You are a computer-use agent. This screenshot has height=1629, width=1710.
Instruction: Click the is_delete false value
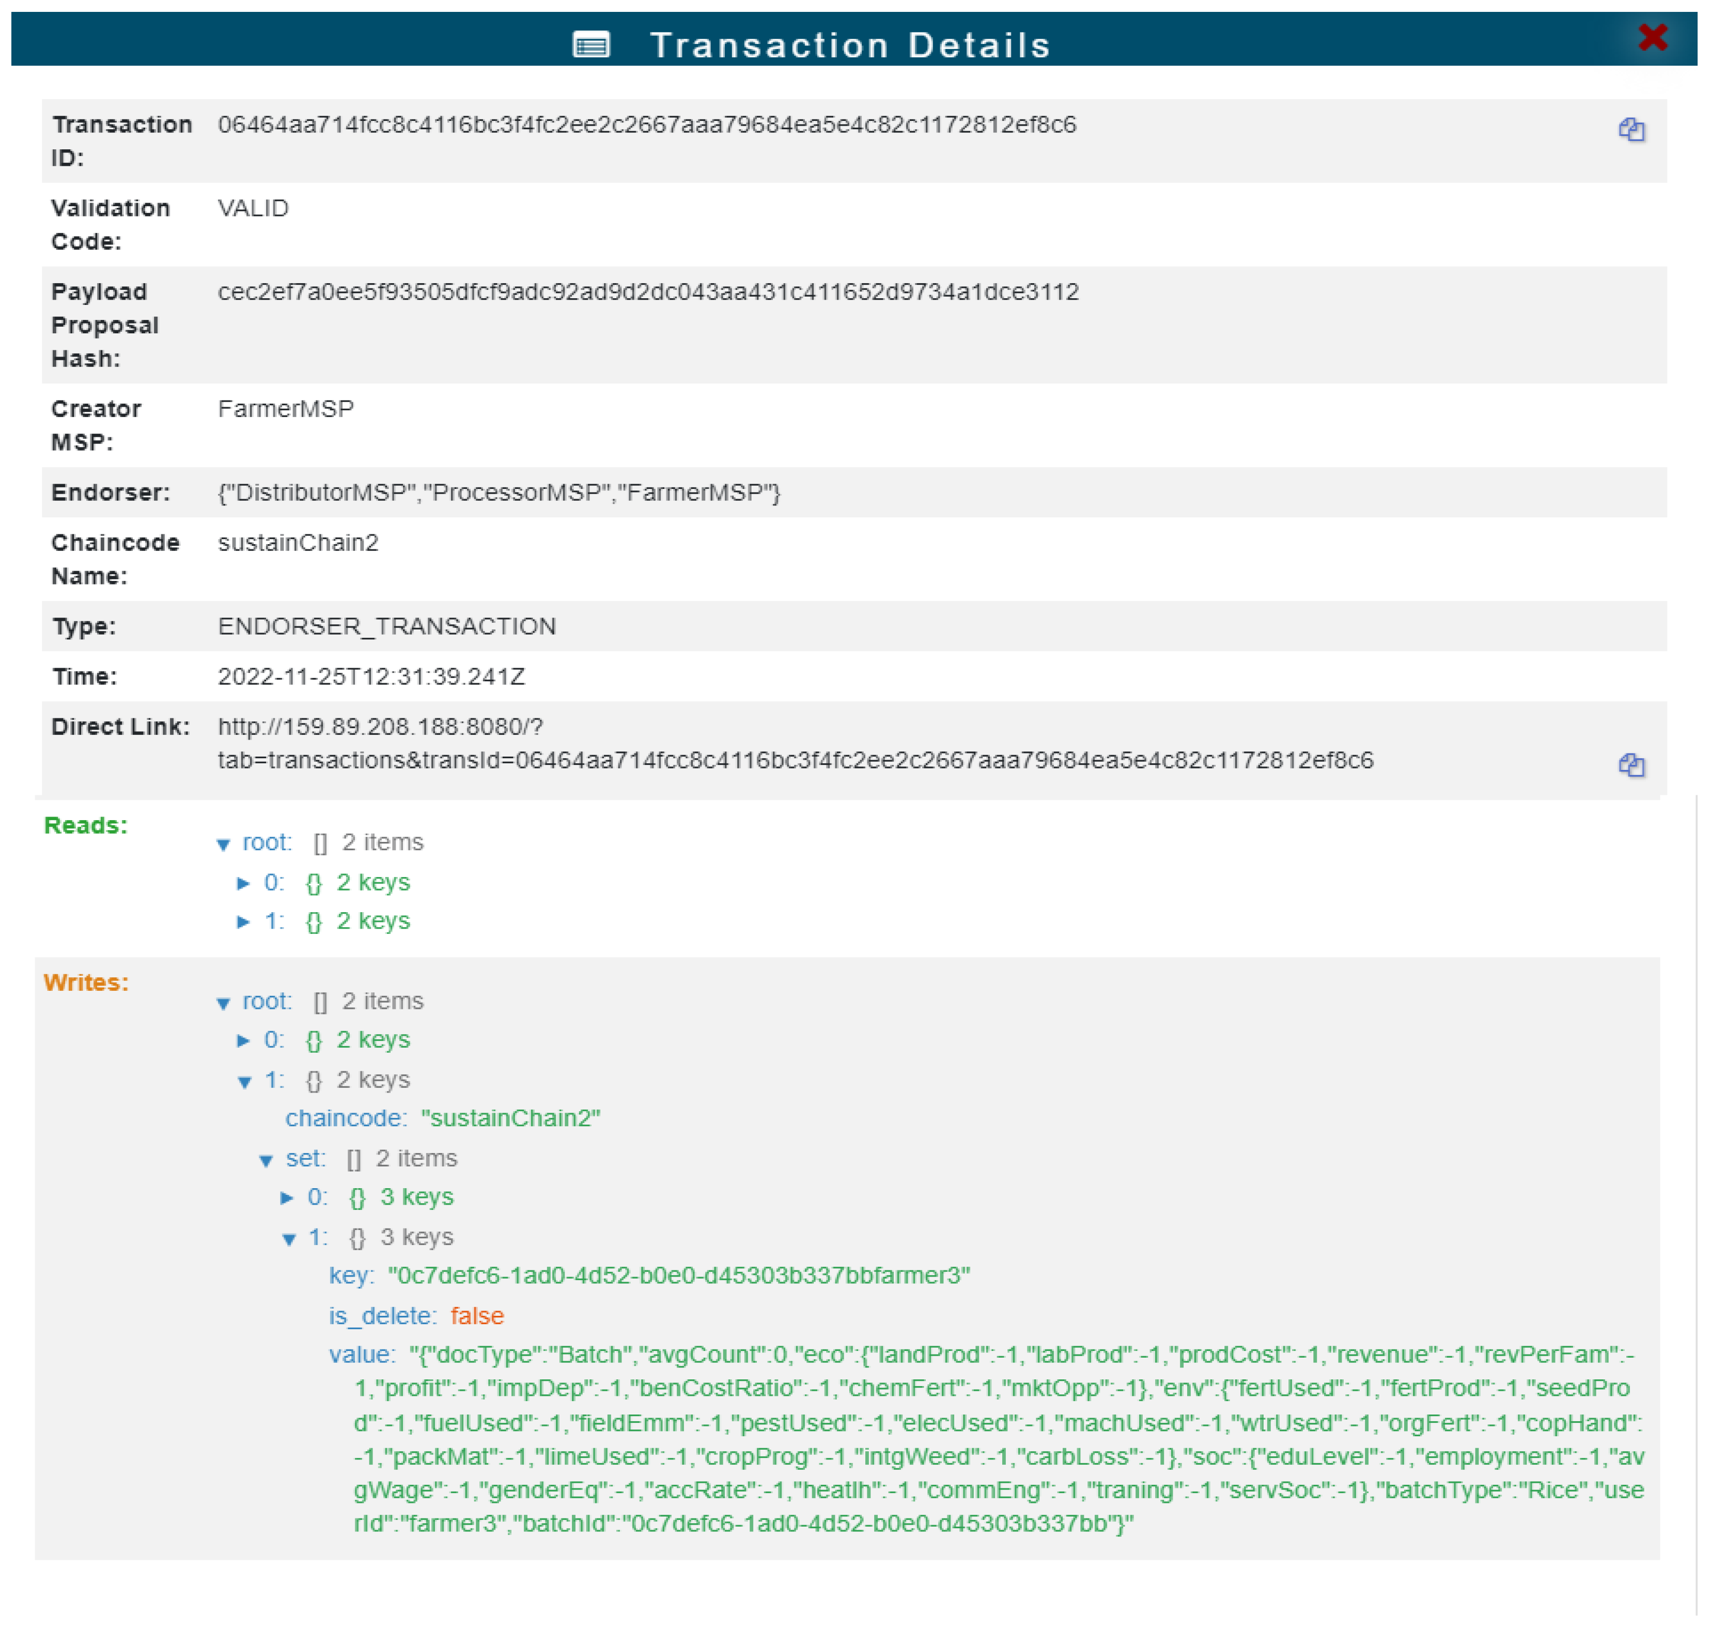coord(476,1315)
